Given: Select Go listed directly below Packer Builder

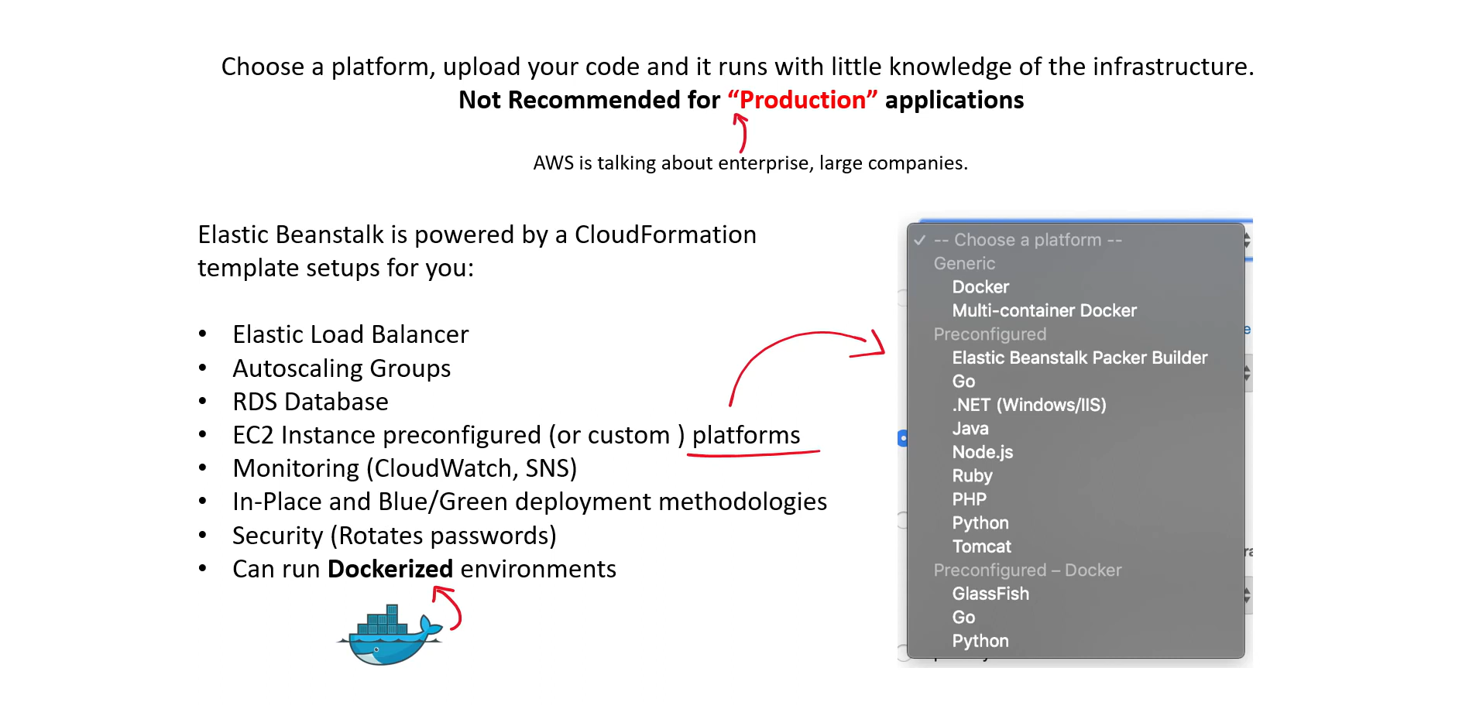Looking at the screenshot, I should point(963,382).
